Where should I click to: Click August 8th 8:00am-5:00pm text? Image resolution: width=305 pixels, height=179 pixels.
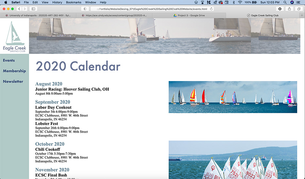[x=54, y=93]
